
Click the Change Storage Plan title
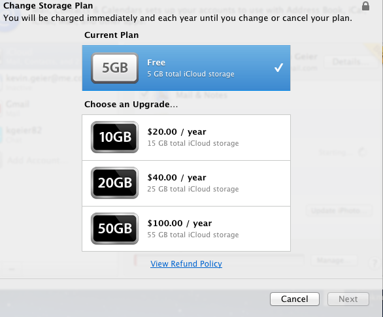[x=48, y=5]
